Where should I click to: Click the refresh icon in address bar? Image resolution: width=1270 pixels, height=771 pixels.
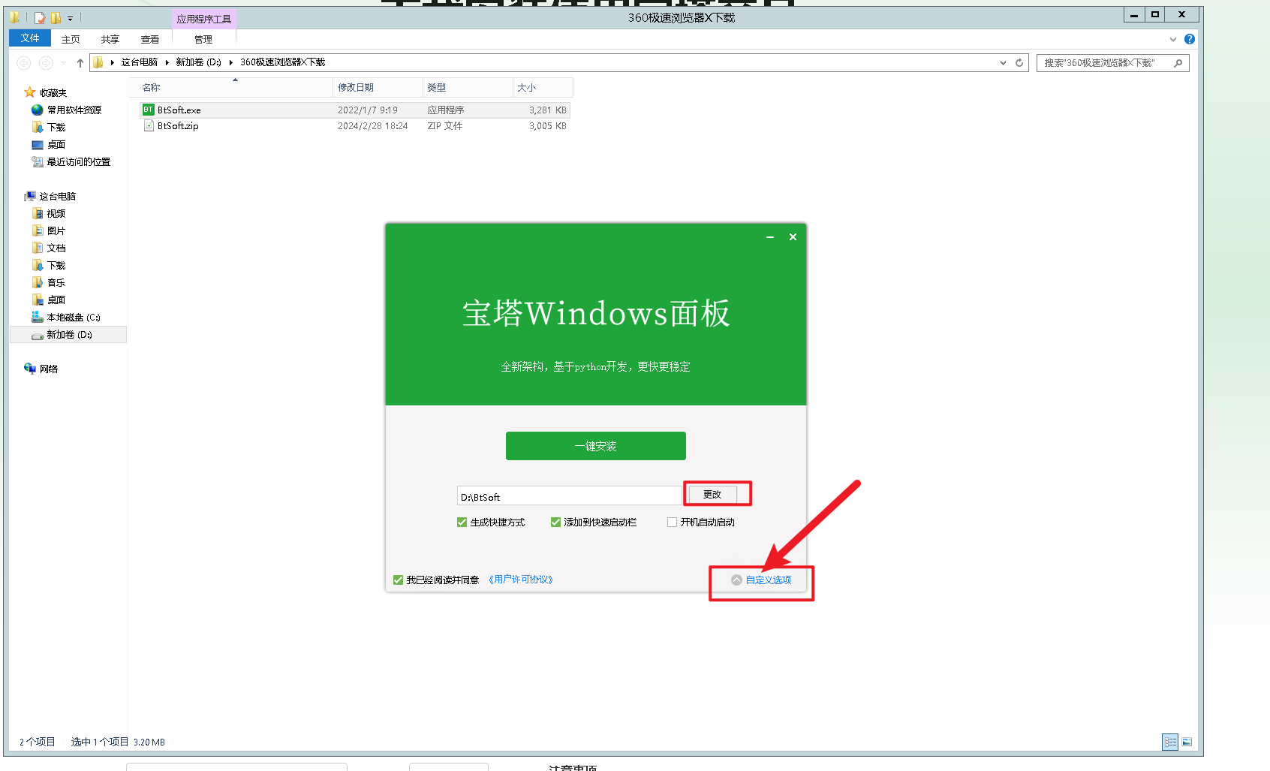pos(1019,63)
